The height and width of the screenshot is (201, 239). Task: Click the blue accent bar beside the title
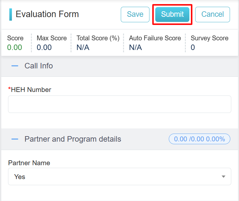click(x=11, y=15)
